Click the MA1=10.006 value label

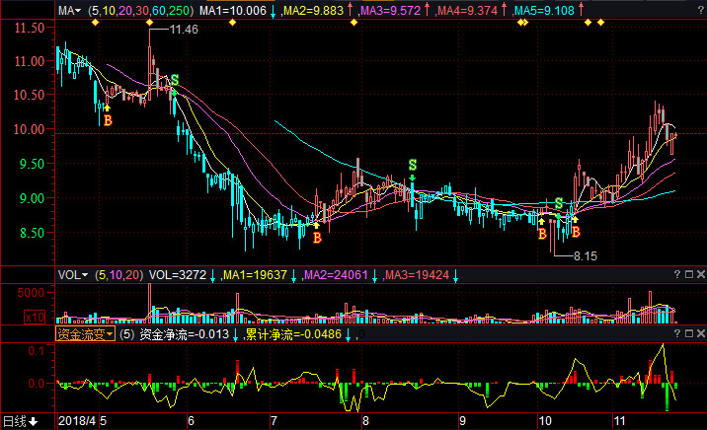(233, 10)
